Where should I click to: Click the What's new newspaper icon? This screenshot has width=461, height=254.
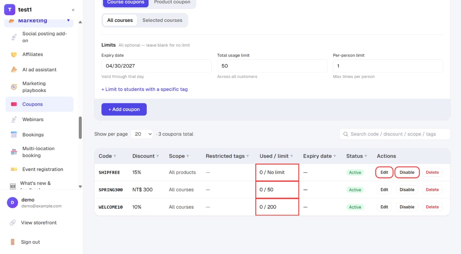pos(13,186)
